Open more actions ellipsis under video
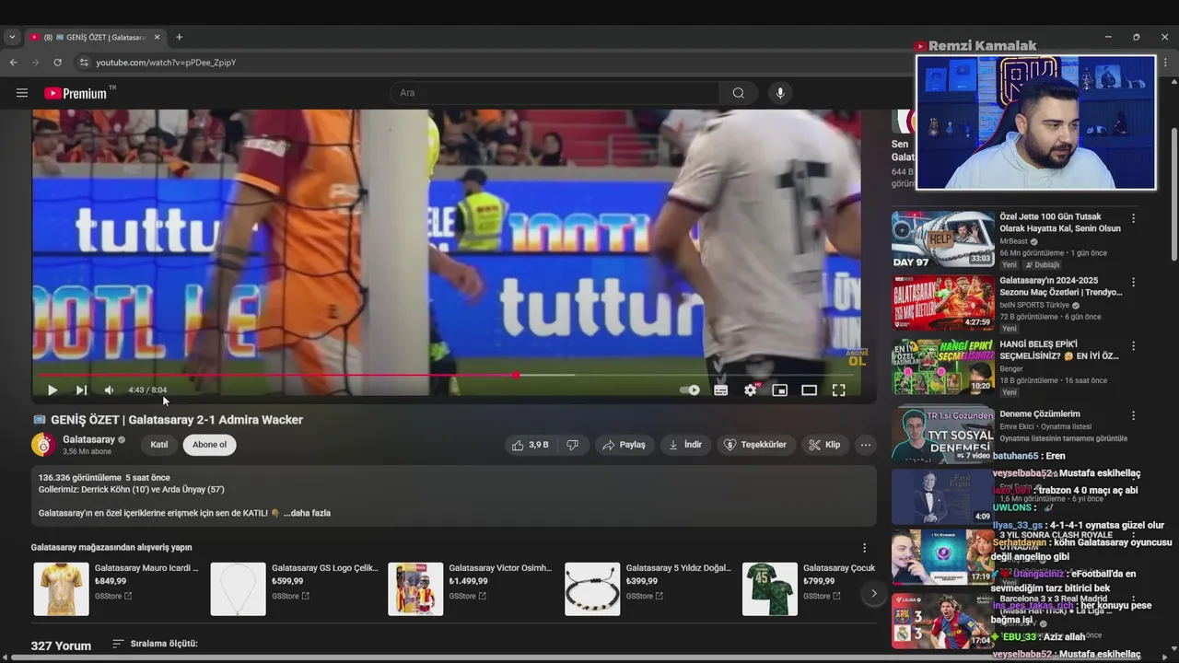The image size is (1179, 663). point(865,445)
